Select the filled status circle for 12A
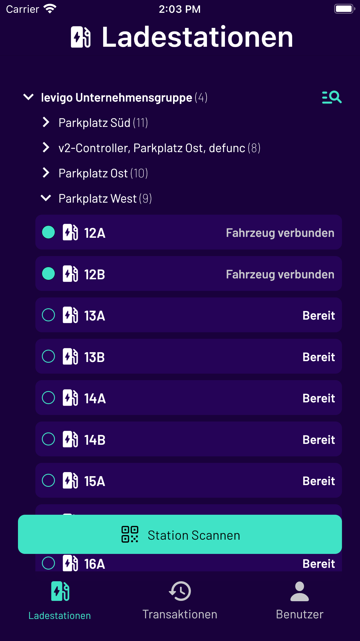The image size is (360, 641). click(48, 232)
